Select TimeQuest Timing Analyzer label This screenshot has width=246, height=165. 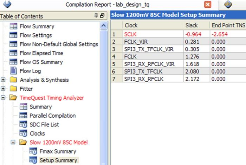pos(52,98)
